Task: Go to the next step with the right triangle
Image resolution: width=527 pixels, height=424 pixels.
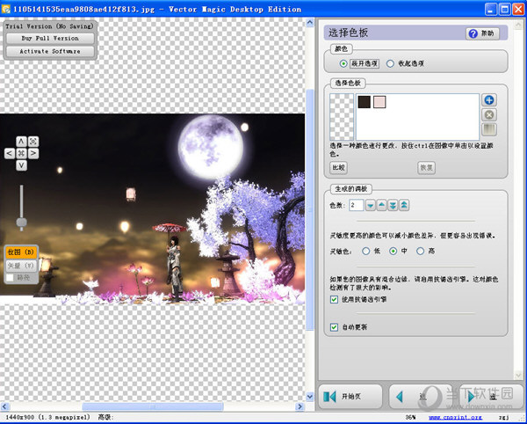Action: click(491, 397)
